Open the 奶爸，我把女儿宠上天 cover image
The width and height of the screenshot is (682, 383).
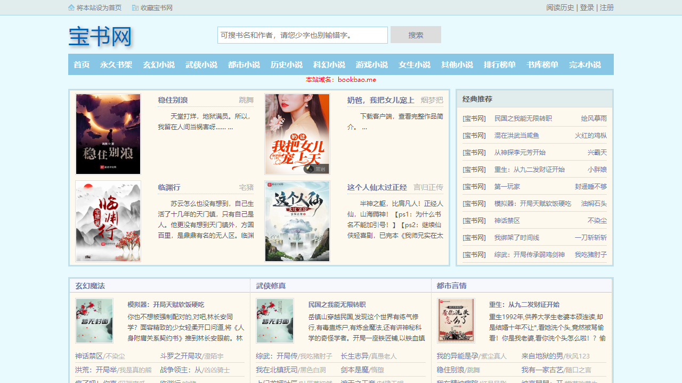[x=297, y=134]
